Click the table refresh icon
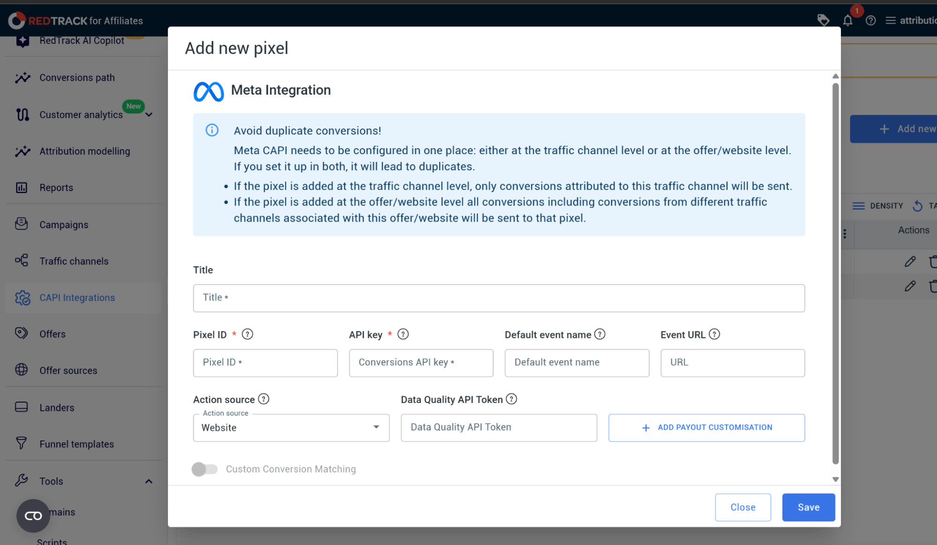 (917, 206)
